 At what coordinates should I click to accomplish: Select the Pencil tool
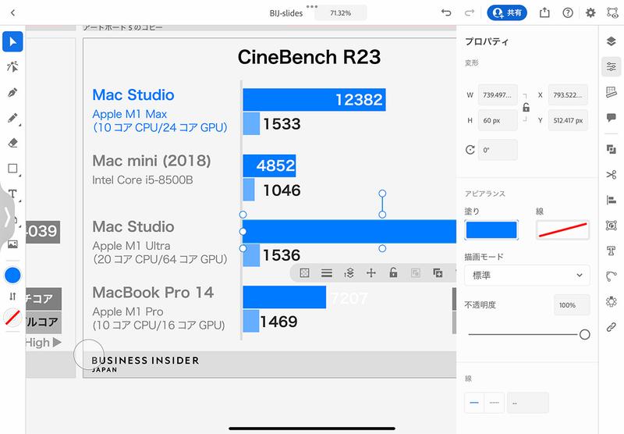12,118
